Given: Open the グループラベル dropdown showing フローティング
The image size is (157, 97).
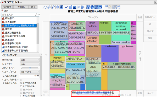Looking at the screenshot, I should 30,72.
